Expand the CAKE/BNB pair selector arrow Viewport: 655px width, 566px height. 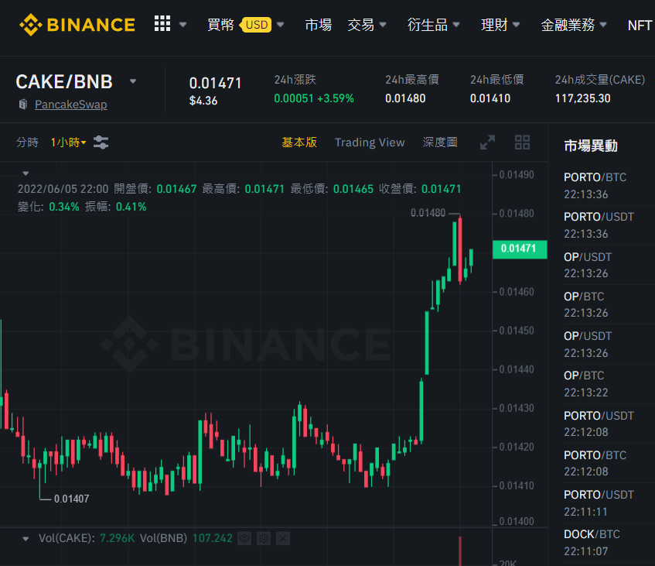point(133,81)
